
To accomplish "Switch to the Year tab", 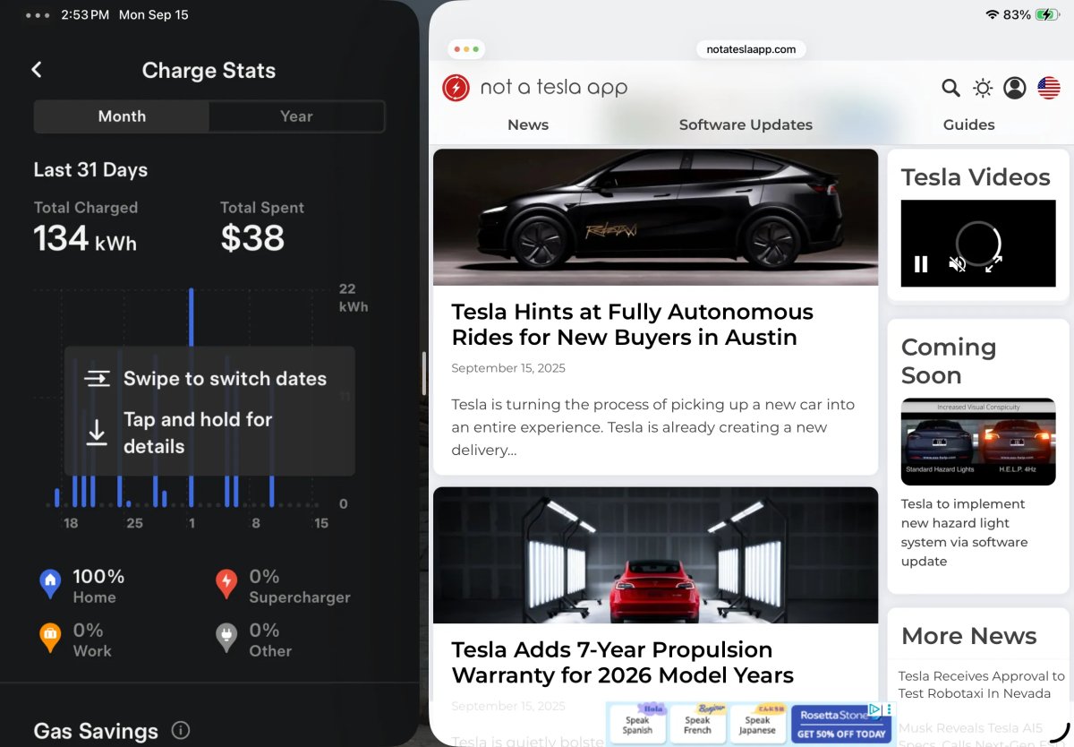I will point(296,116).
